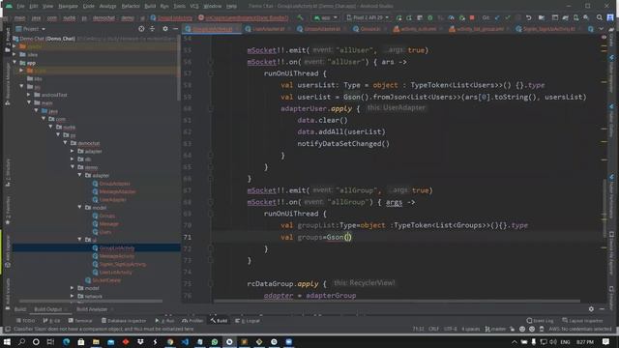619x348 pixels.
Task: Open WhatsApp from taskbar
Action: point(215,341)
